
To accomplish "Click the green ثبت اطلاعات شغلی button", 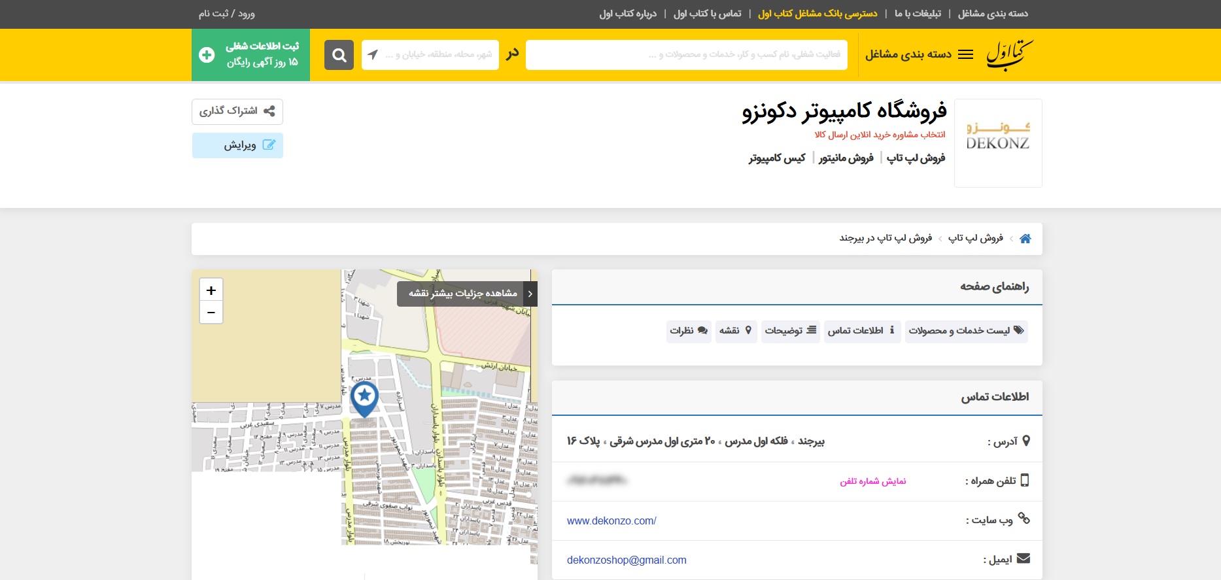I will 250,55.
